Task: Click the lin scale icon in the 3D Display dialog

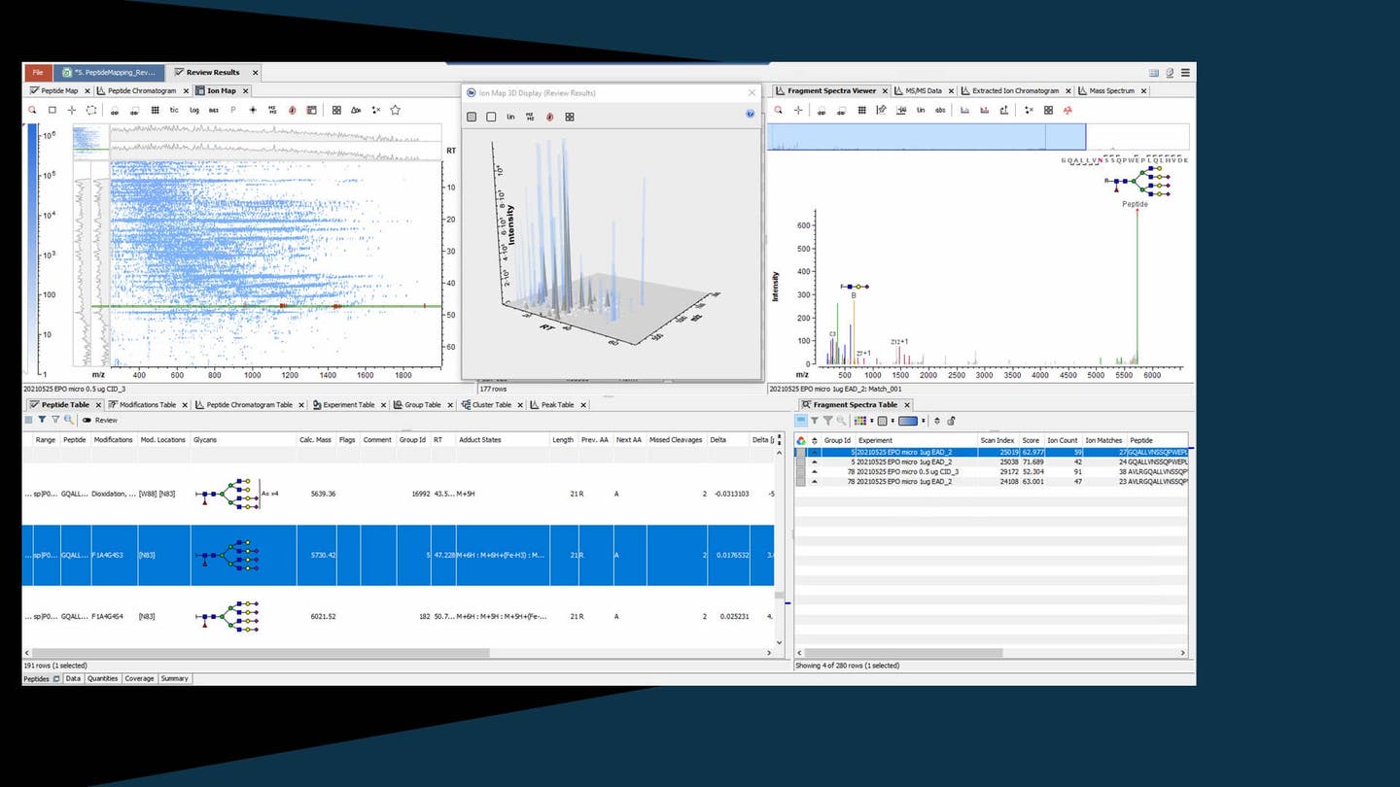Action: click(510, 117)
